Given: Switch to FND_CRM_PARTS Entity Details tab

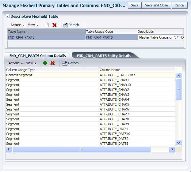Looking at the screenshot, I should pyautogui.click(x=104, y=56).
